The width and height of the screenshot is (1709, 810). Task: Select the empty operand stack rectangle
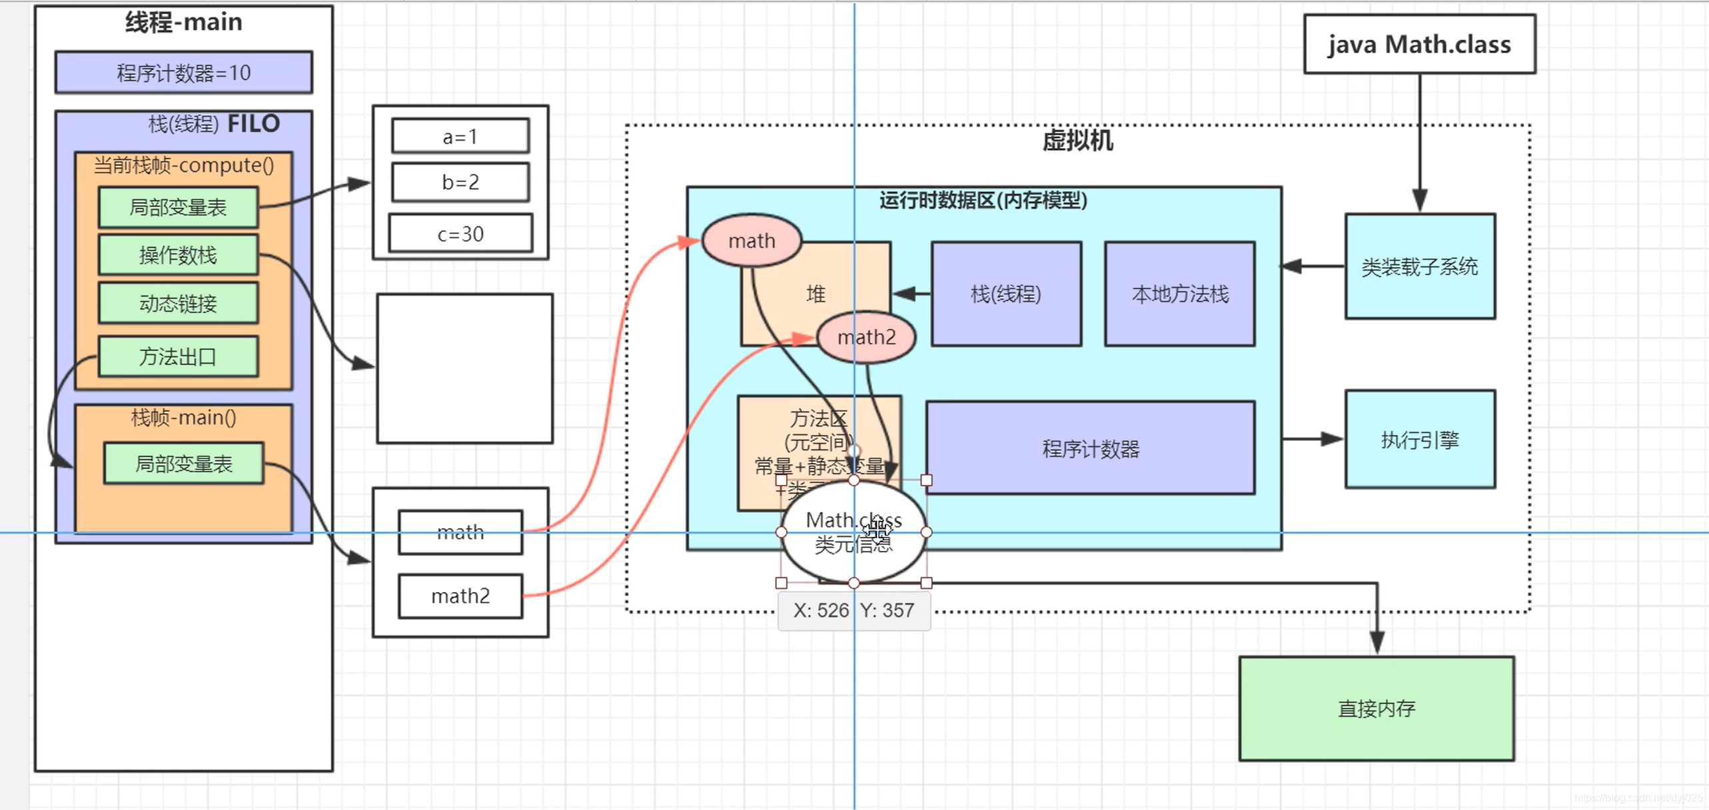(465, 368)
